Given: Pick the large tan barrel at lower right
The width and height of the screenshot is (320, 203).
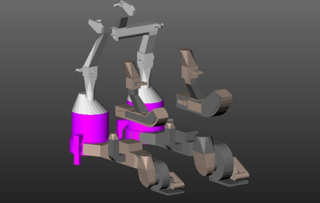Looking at the screenshot, I should pyautogui.click(x=204, y=156).
